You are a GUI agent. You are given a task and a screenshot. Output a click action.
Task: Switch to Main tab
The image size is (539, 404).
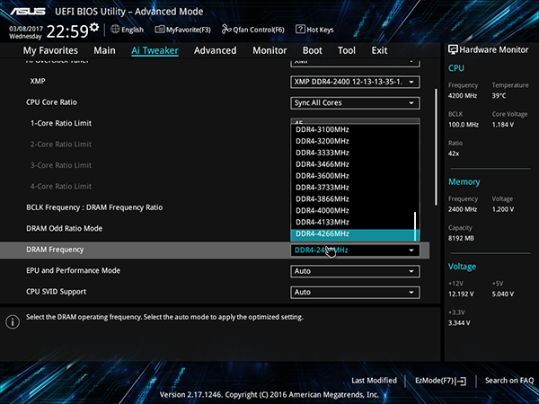pyautogui.click(x=104, y=50)
